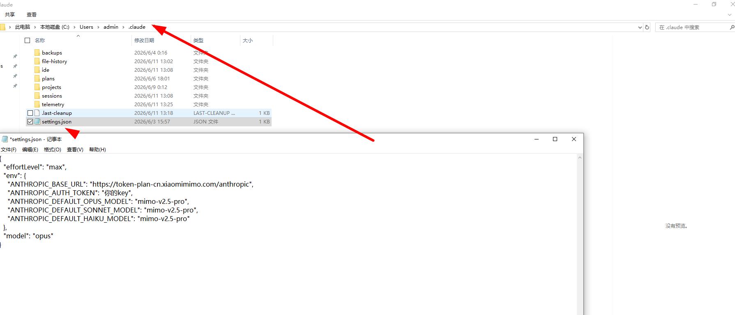
Task: Click the .last-cleanup file icon
Action: click(37, 113)
